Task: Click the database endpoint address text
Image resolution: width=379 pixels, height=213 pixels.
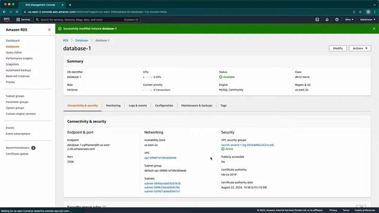Action: click(89, 147)
